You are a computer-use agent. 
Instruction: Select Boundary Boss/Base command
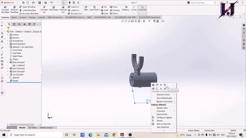coord(29,14)
